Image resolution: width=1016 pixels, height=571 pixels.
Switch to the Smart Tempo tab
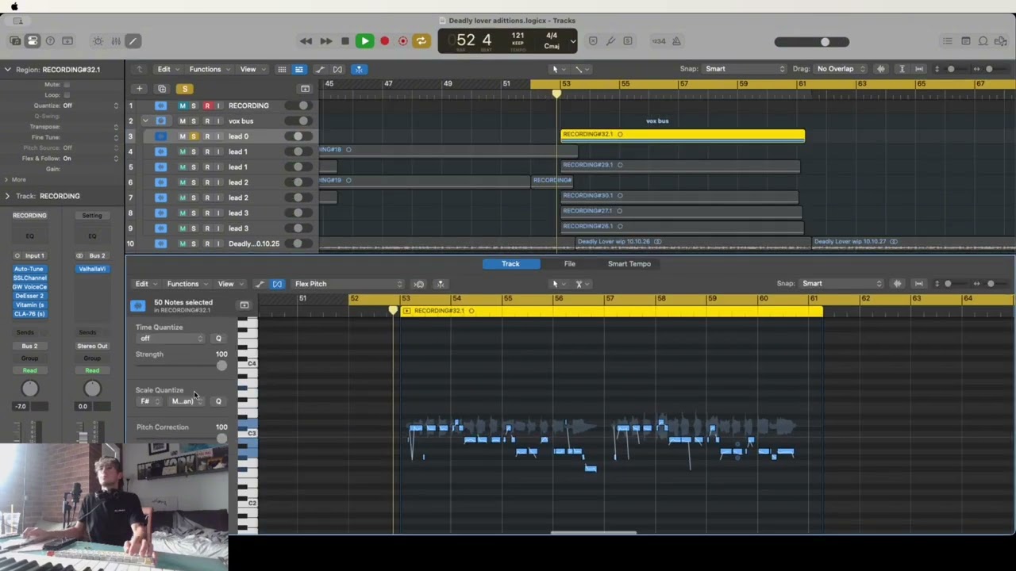click(629, 264)
